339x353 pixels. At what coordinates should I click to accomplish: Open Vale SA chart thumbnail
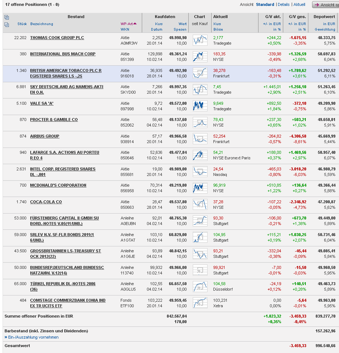(x=200, y=106)
